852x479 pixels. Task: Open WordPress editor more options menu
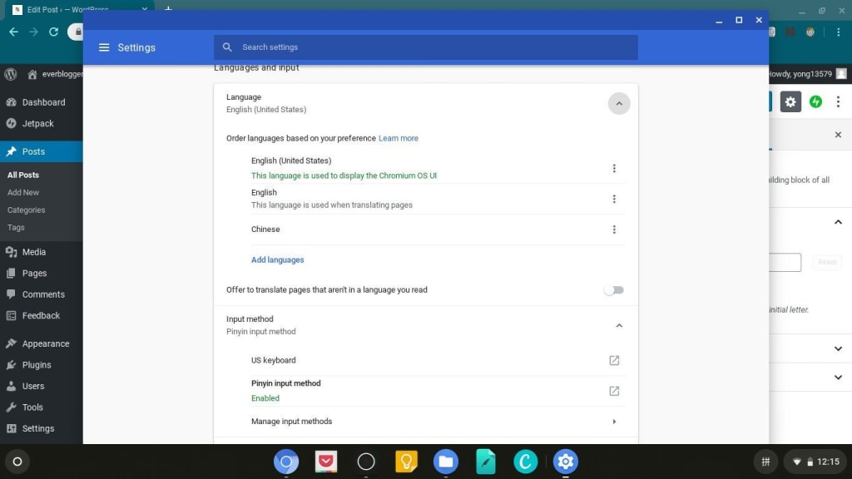pyautogui.click(x=838, y=101)
